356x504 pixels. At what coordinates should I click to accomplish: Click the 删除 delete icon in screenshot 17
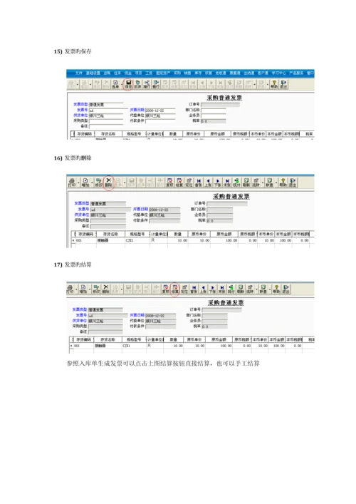[x=105, y=289]
